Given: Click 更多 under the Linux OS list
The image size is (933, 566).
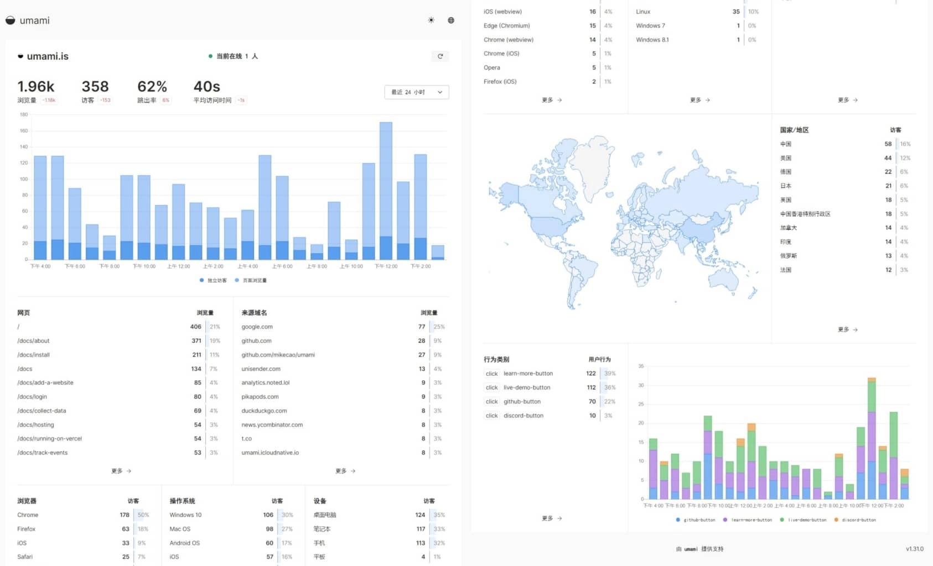Looking at the screenshot, I should (699, 100).
